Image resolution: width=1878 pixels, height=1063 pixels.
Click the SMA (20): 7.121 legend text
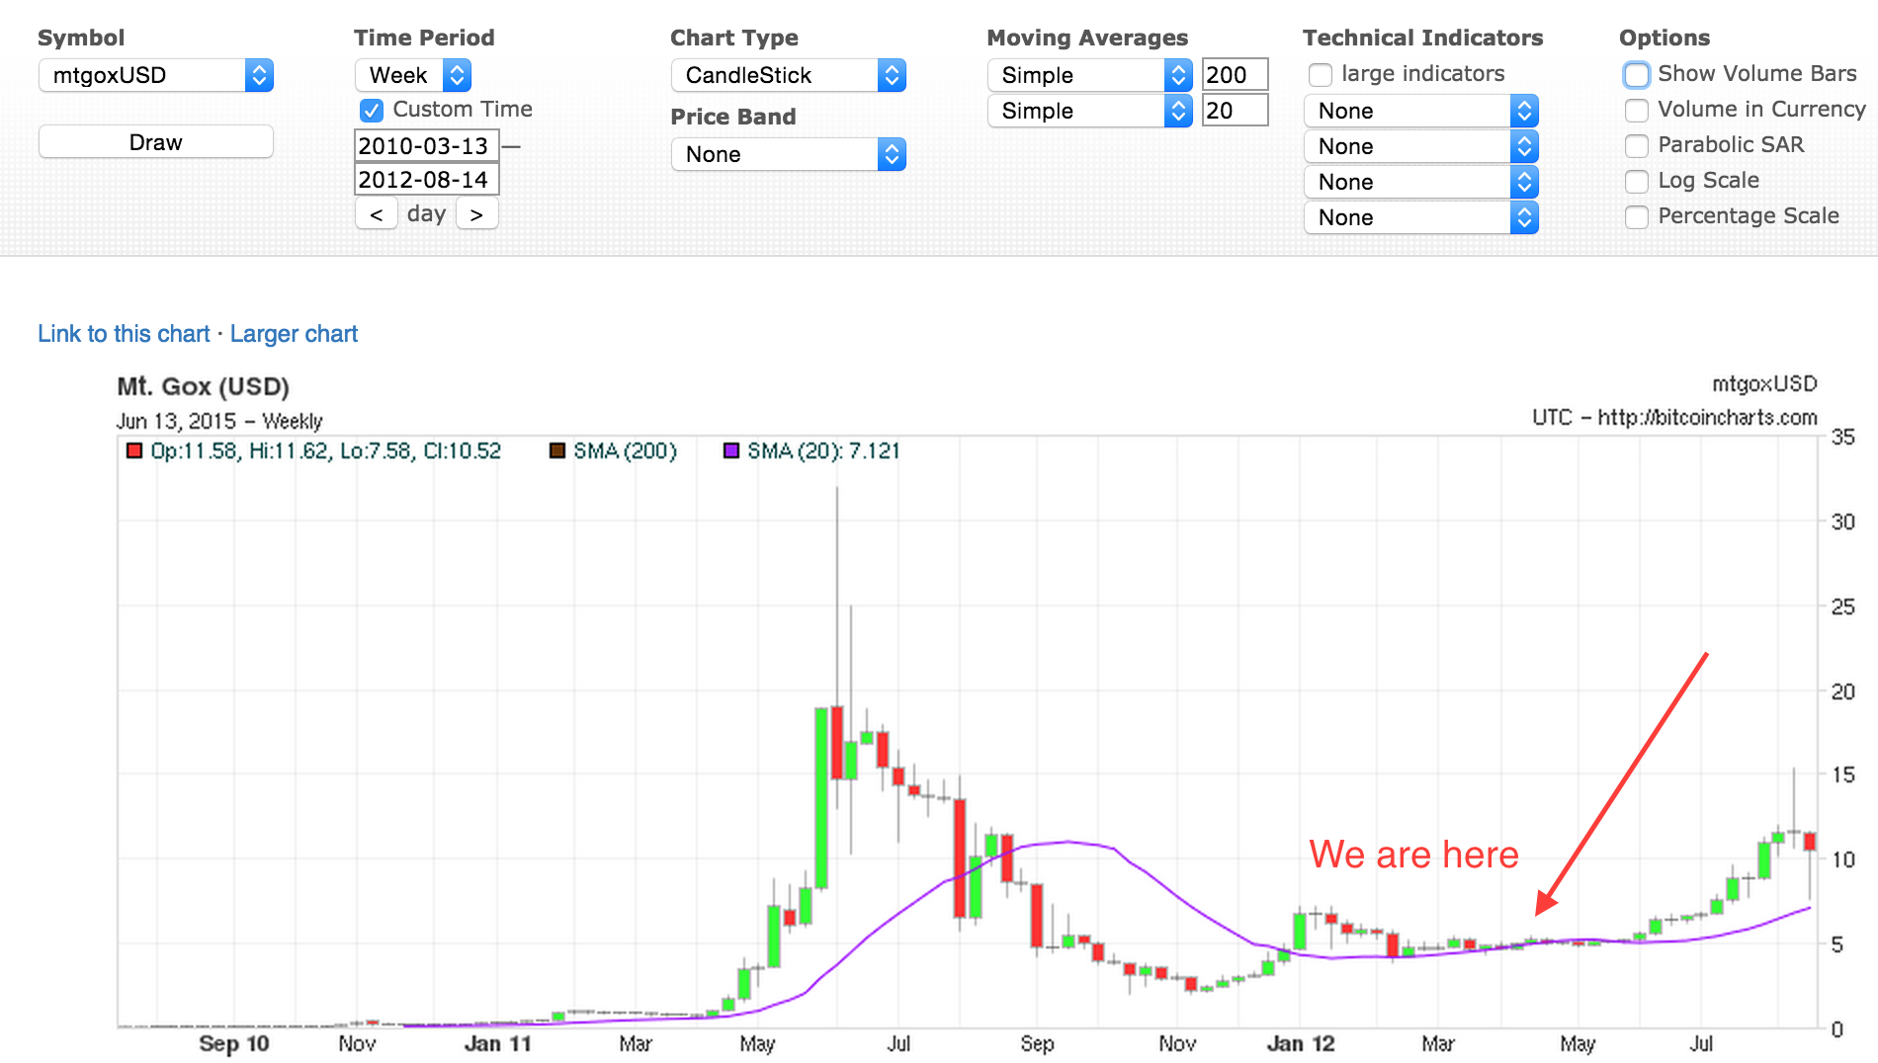click(823, 451)
